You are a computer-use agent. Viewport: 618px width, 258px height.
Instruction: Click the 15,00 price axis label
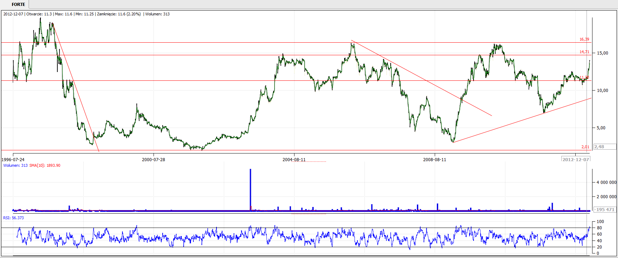pos(603,53)
